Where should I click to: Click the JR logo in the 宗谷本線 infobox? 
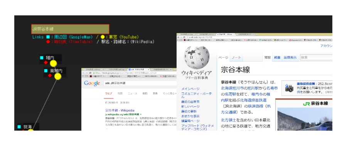(306, 103)
